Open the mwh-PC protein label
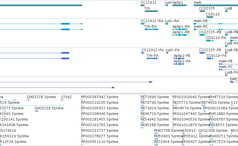Screen dimensions: 238x146 (226, 67)
